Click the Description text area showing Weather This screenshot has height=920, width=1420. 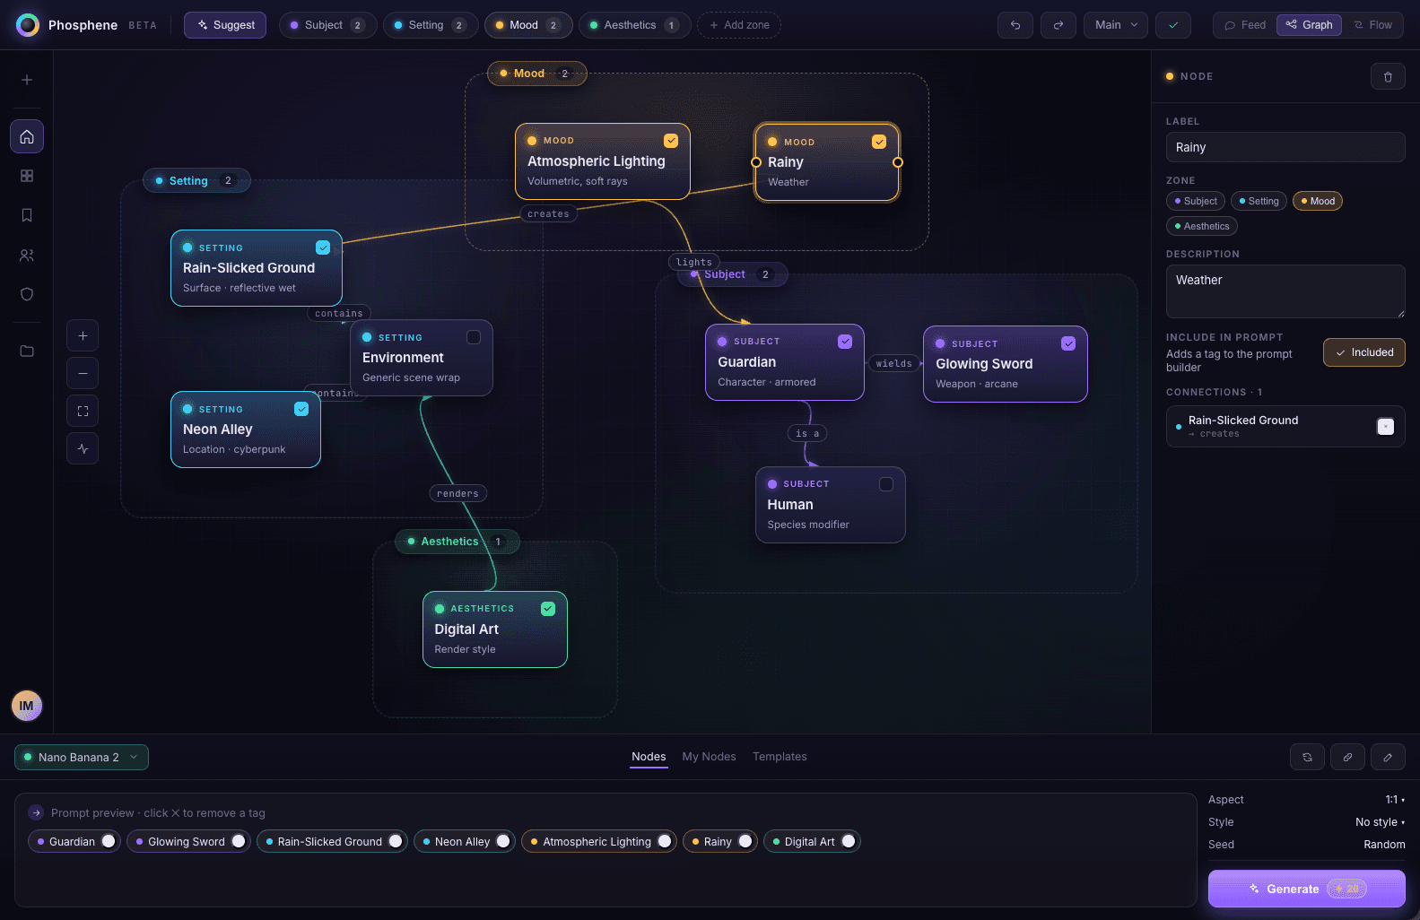point(1285,291)
